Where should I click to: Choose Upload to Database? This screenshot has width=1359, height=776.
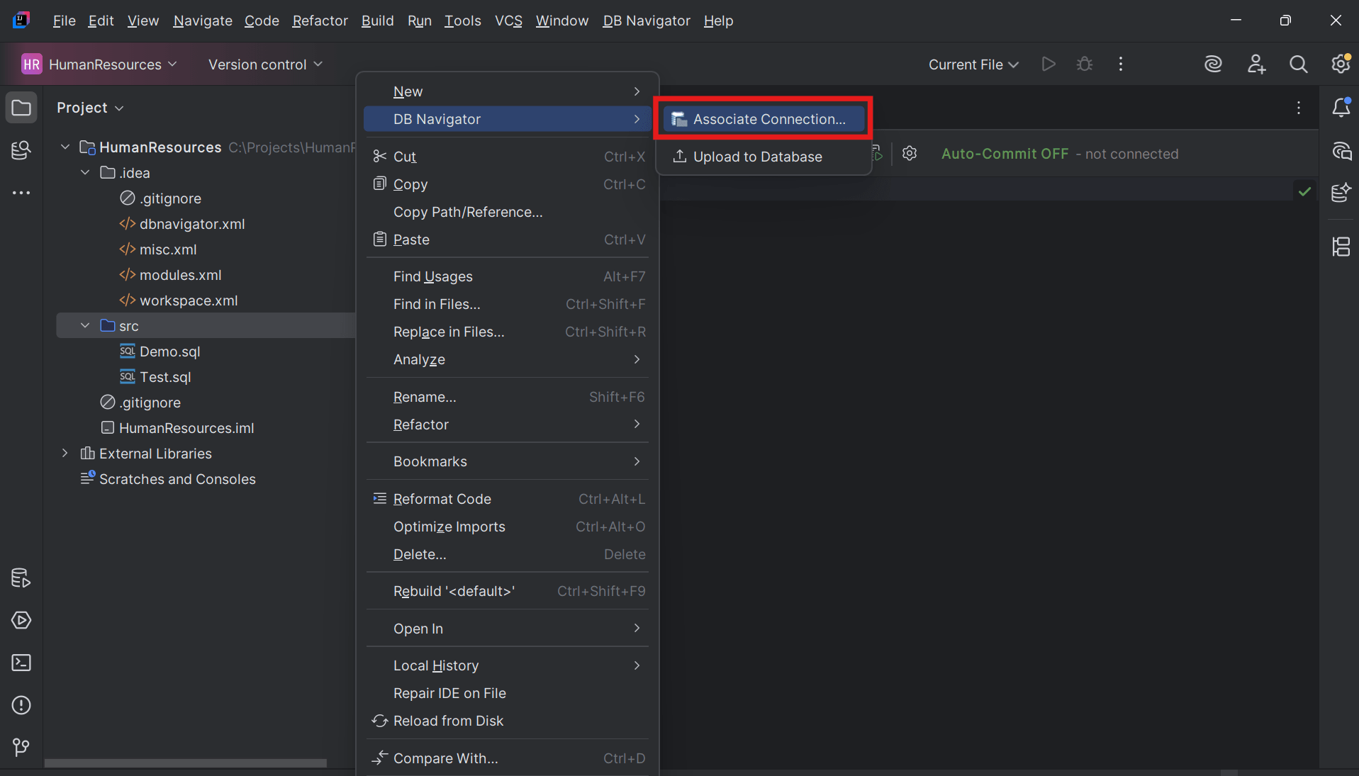(756, 157)
